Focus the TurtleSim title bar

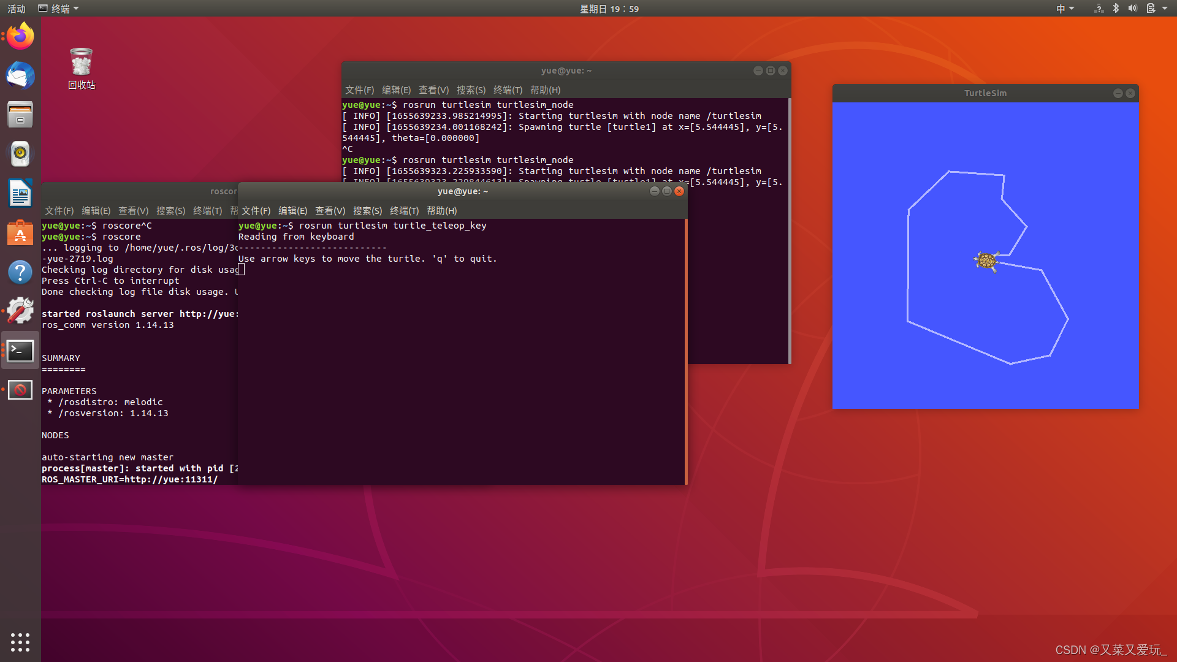point(985,93)
